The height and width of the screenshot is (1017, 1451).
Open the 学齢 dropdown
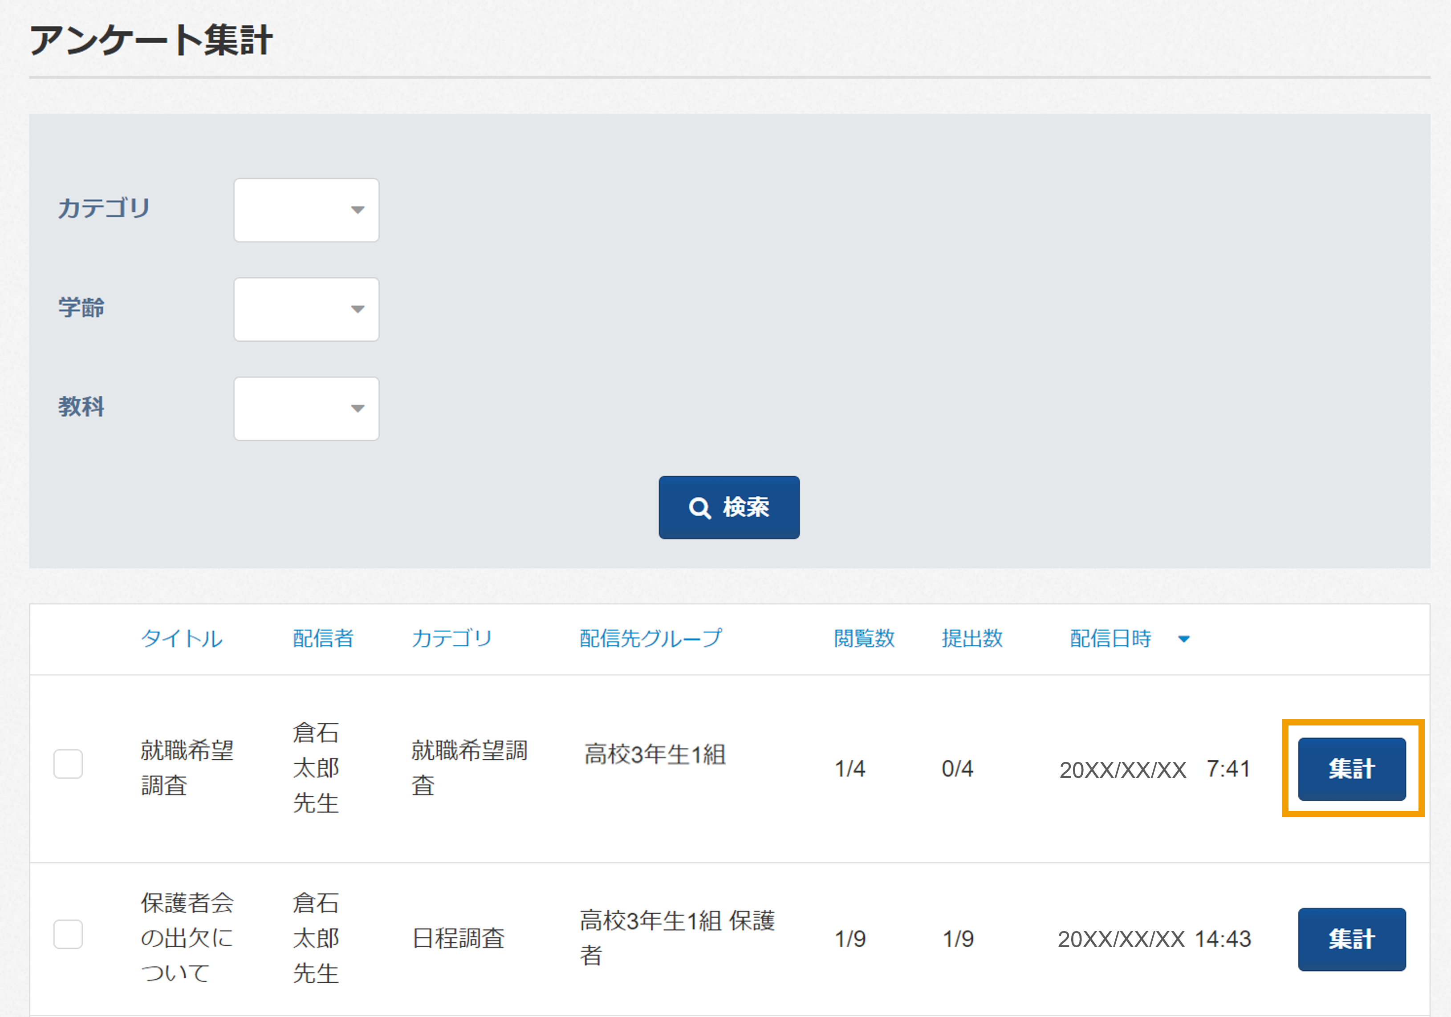click(306, 309)
